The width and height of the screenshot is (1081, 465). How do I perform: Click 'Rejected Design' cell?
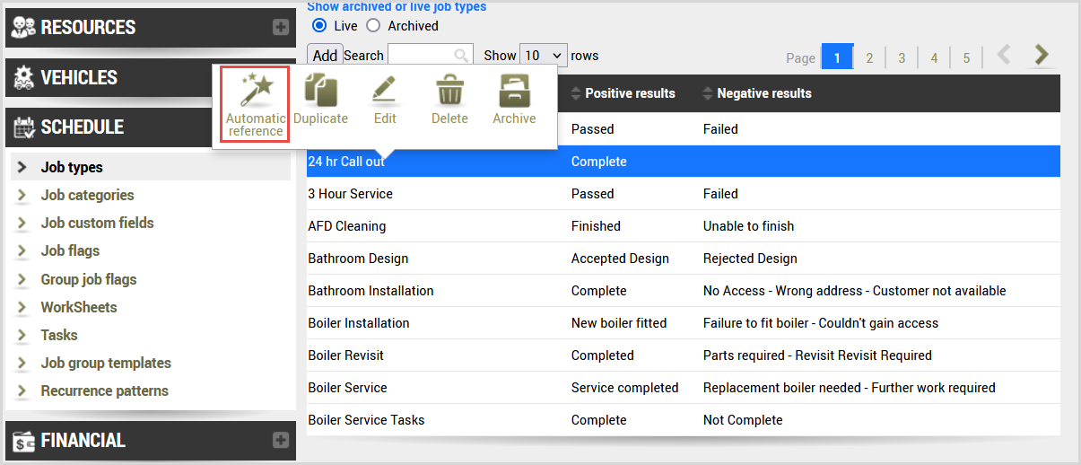point(750,259)
